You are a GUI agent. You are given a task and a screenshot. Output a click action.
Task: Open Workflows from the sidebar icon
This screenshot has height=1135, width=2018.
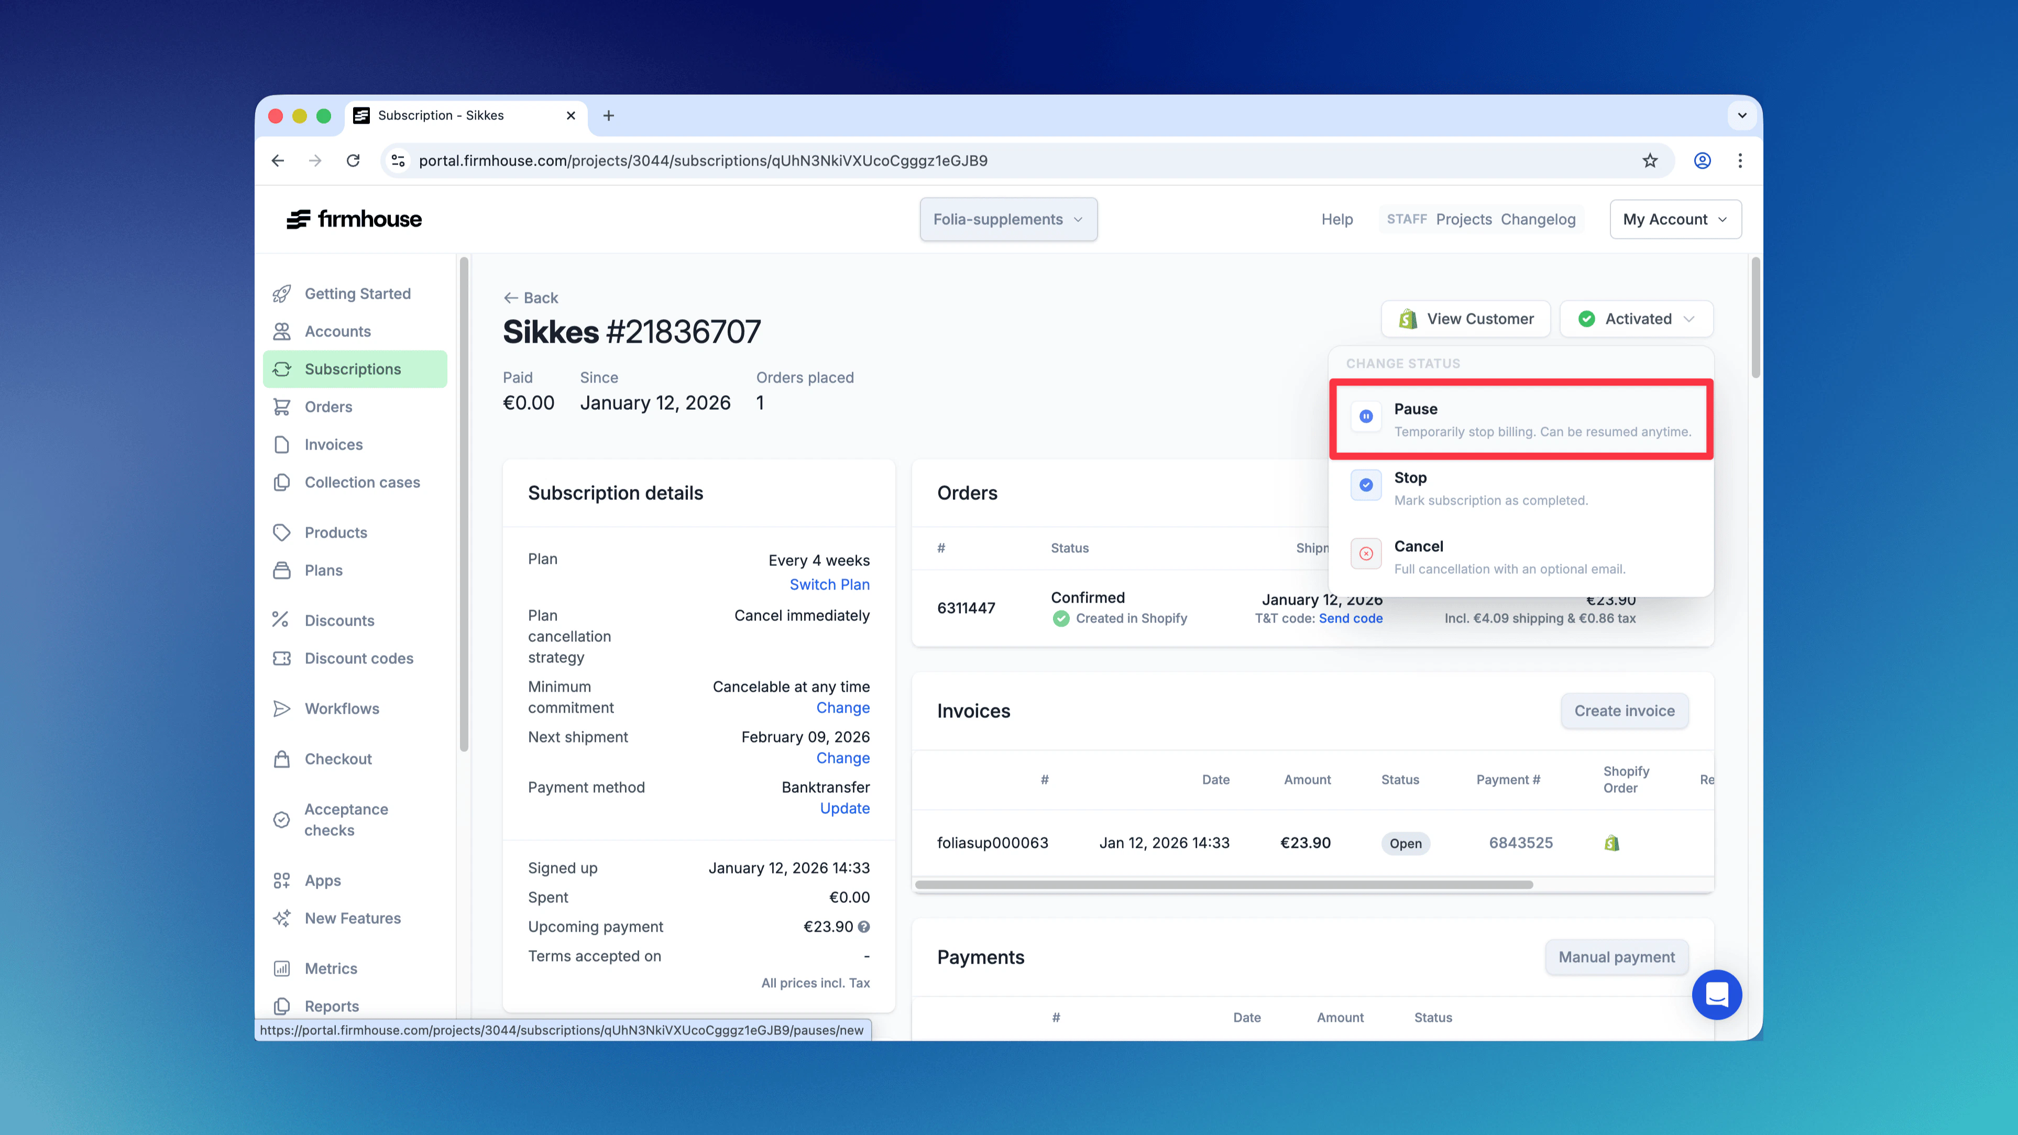pyautogui.click(x=282, y=708)
